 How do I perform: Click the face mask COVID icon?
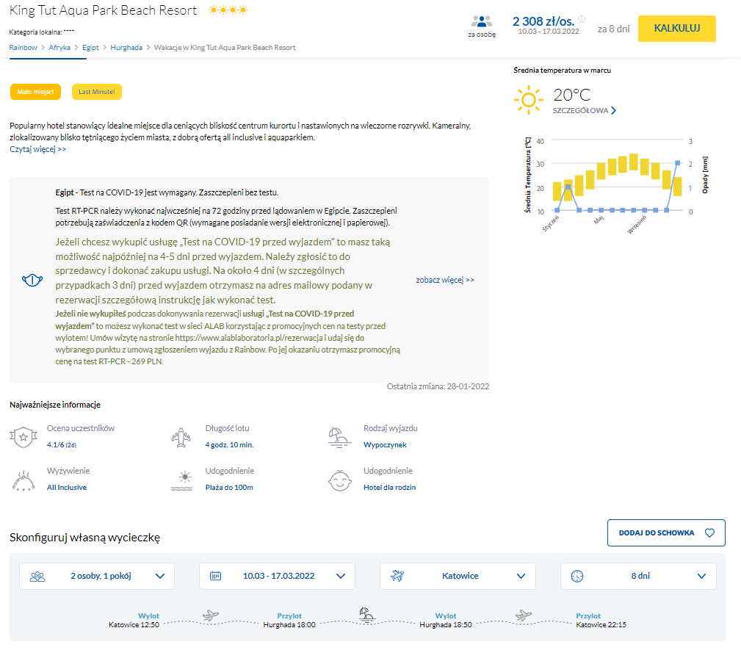coord(32,281)
